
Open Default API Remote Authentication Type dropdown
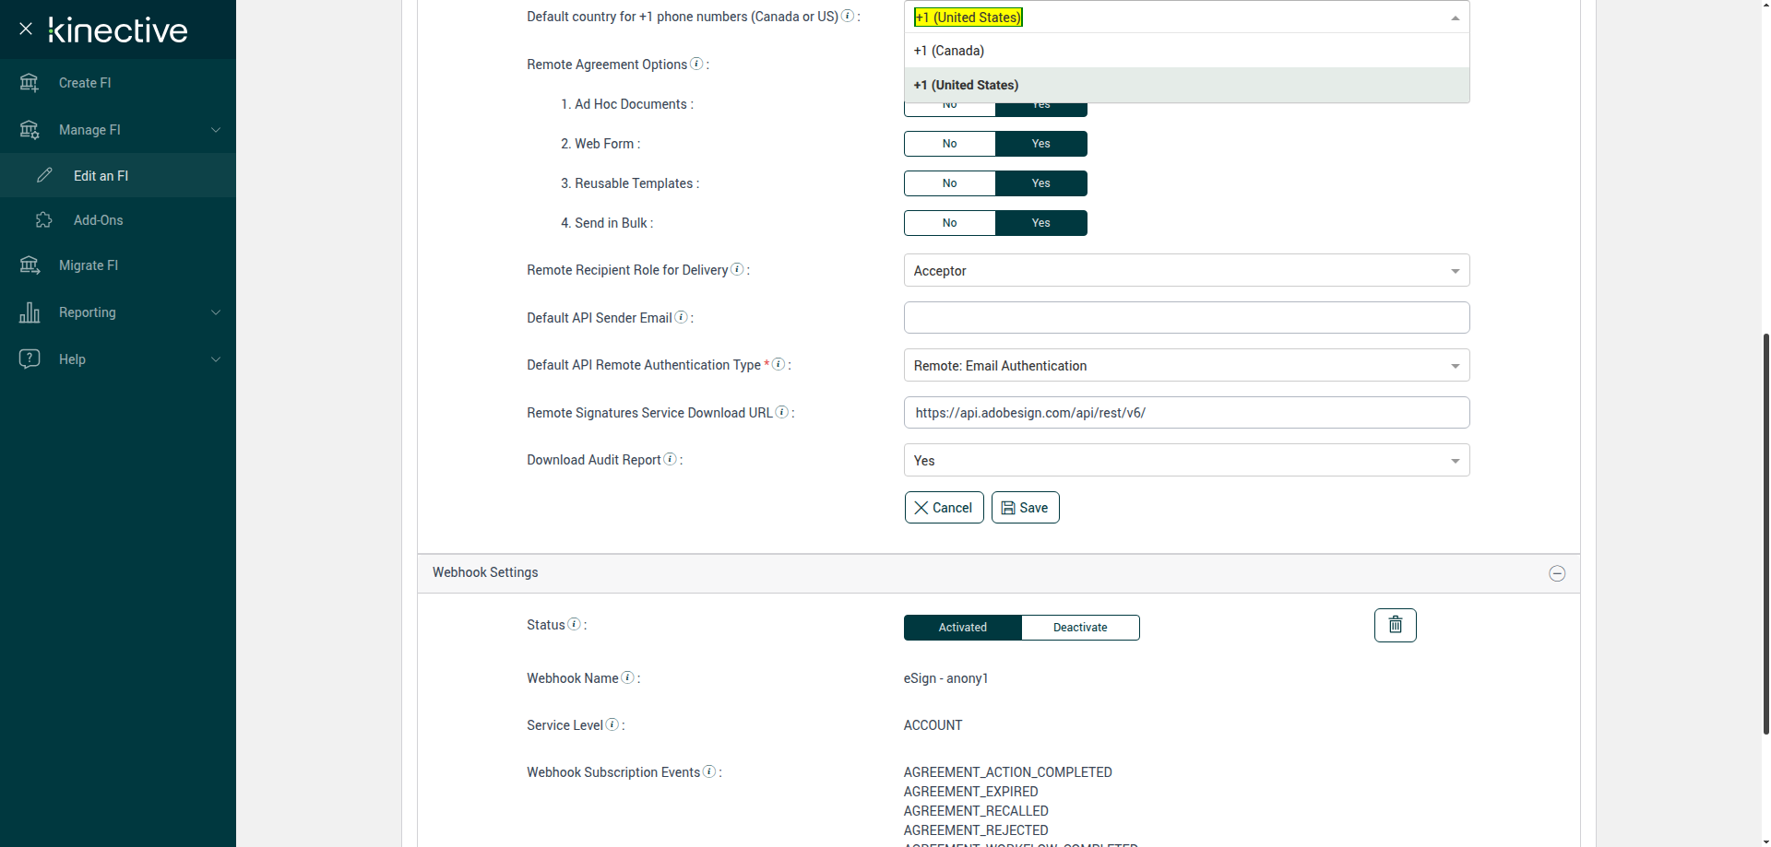(x=1186, y=366)
